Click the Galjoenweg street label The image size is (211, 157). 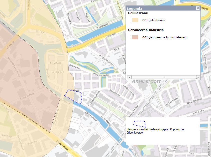[58, 72]
